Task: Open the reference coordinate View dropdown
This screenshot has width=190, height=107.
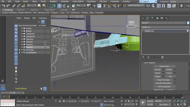Action: point(81,5)
